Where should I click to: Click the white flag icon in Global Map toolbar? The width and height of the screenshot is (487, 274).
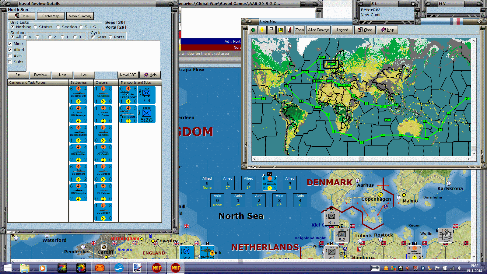271,30
